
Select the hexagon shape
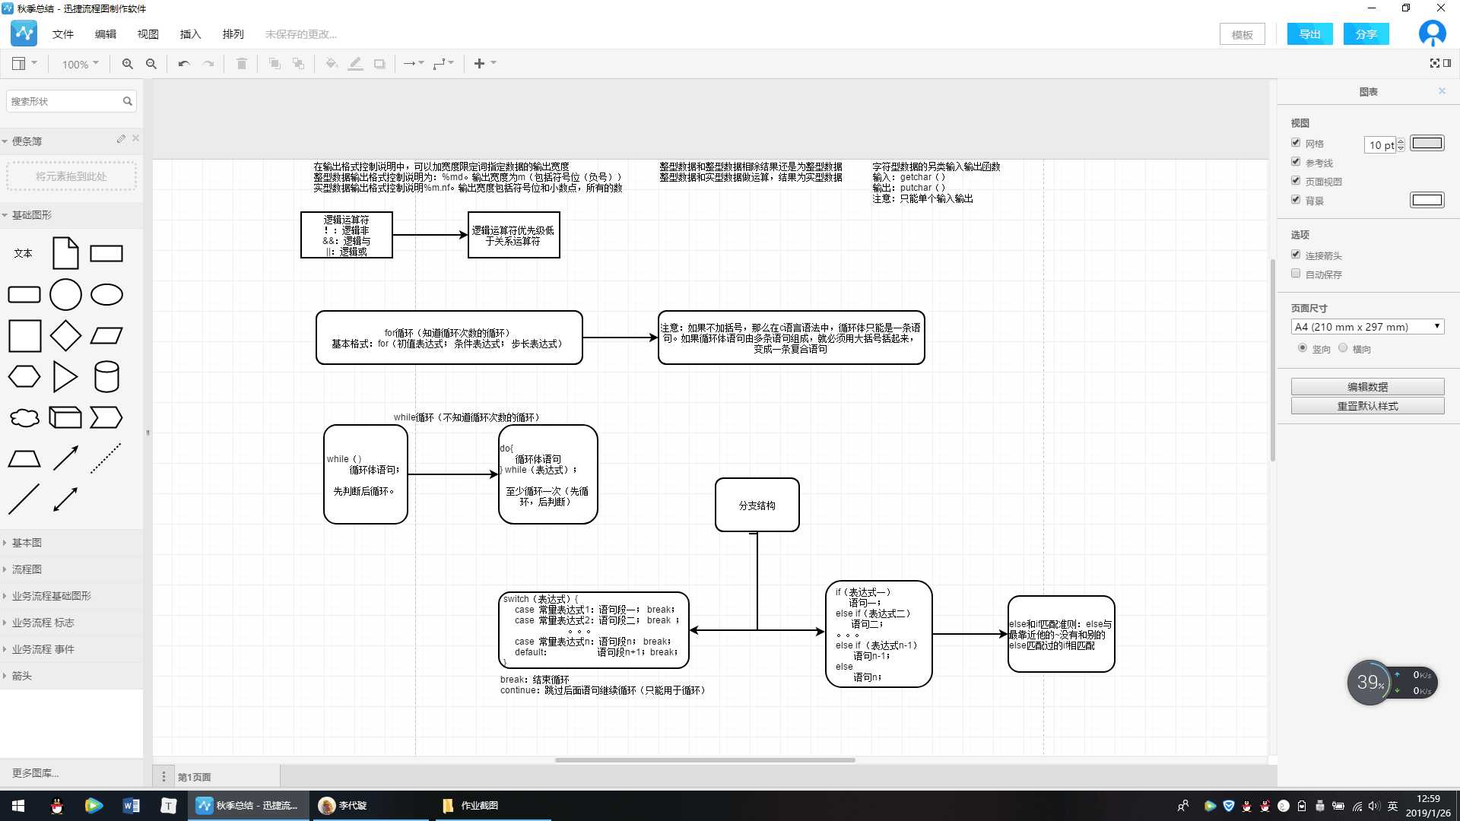pos(24,376)
